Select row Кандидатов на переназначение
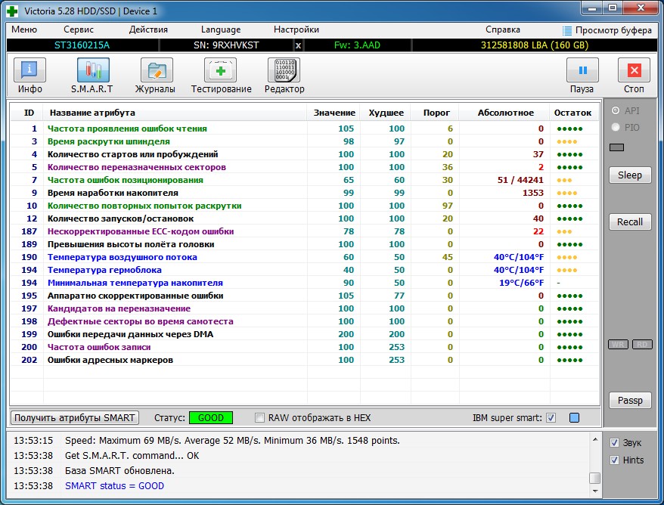This screenshot has height=505, width=664. (305, 308)
